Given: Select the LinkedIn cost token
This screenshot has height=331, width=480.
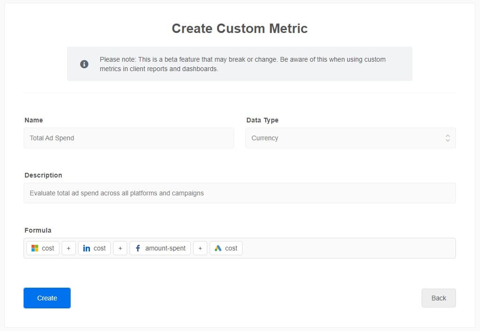Looking at the screenshot, I should click(94, 248).
